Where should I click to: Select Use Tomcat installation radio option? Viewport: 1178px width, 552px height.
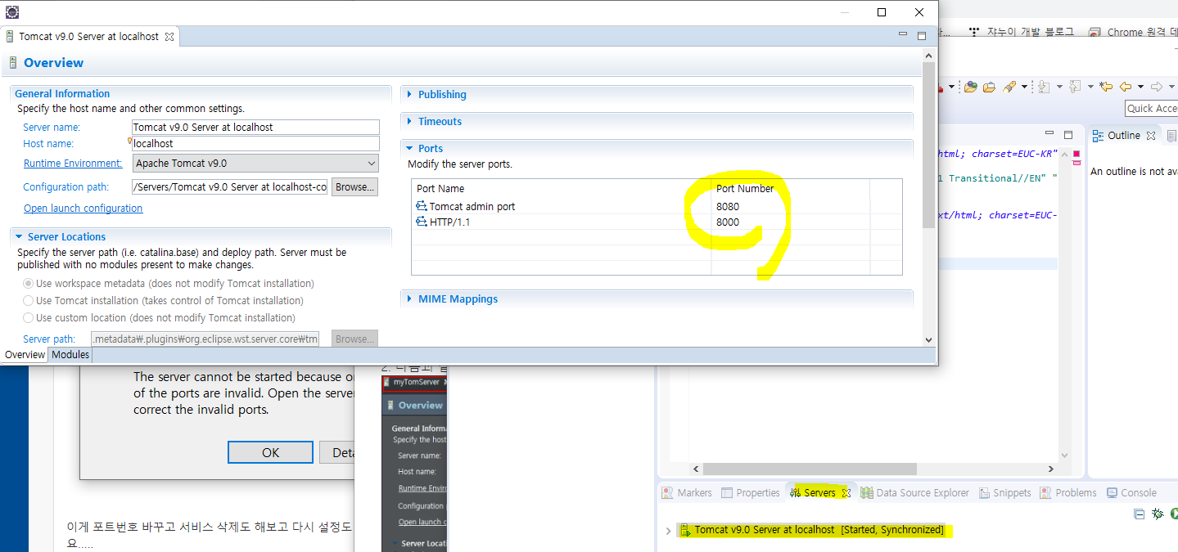tap(29, 301)
